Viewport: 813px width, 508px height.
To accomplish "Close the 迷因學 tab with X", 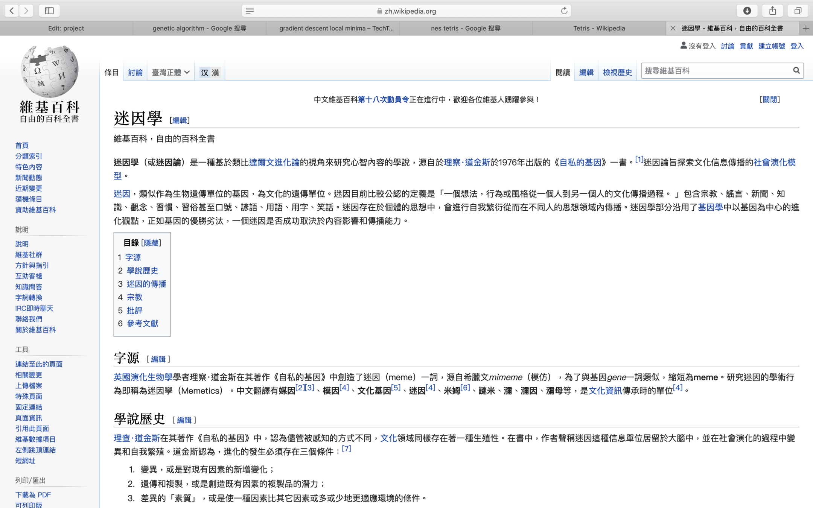I will pos(673,28).
